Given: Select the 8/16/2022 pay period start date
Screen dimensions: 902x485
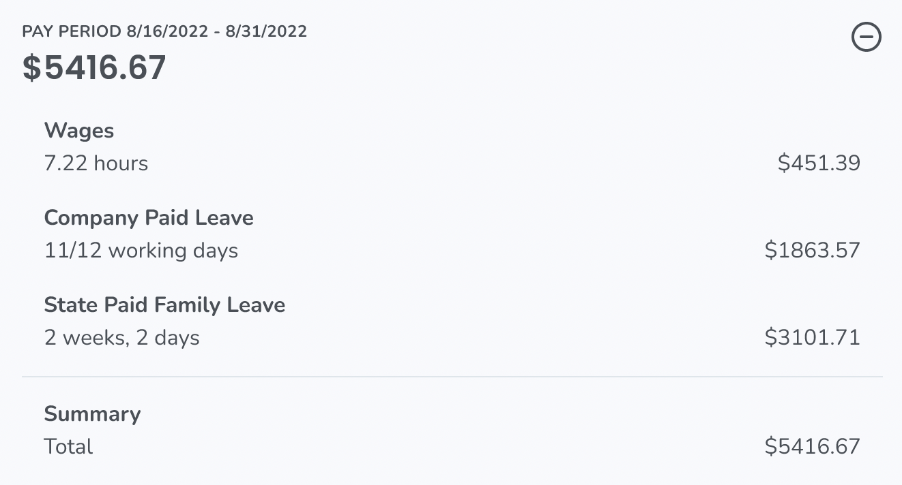Looking at the screenshot, I should pos(167,31).
